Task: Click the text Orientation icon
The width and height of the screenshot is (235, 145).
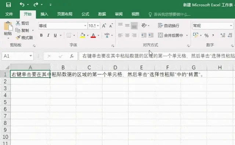Action: coord(144,25)
